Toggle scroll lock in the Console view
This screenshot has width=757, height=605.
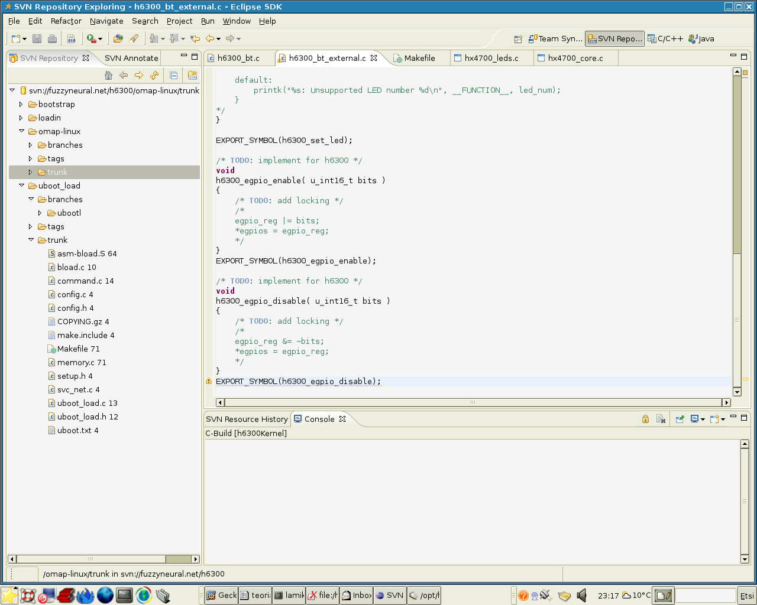pyautogui.click(x=645, y=419)
